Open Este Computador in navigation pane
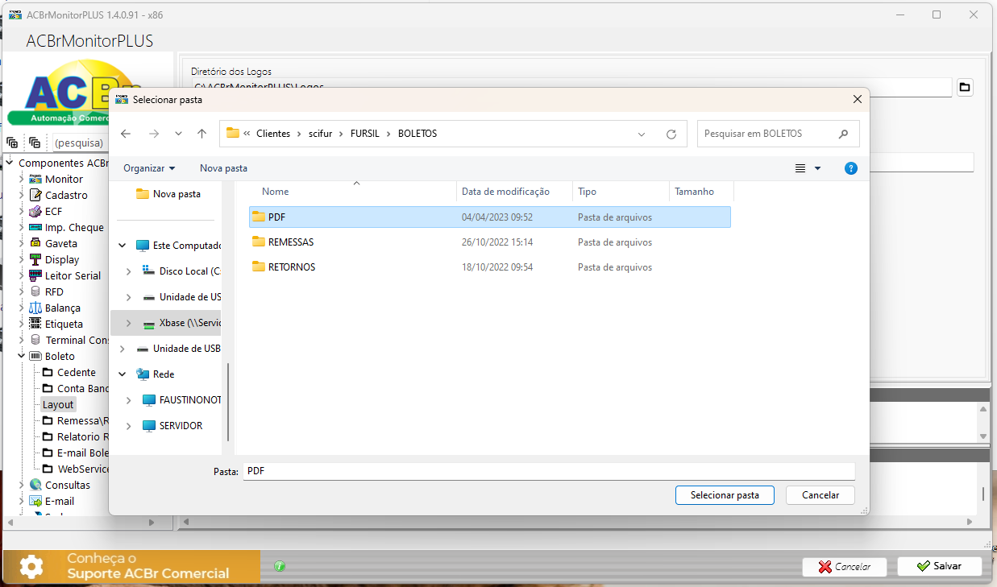The height and width of the screenshot is (587, 997). point(187,246)
